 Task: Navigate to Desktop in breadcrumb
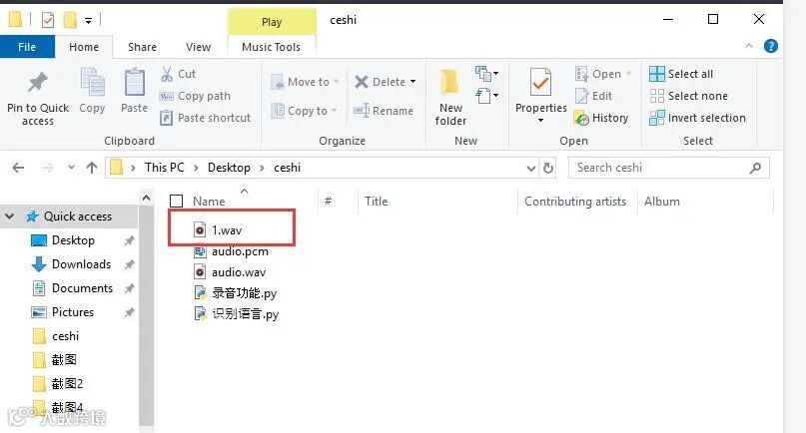point(229,168)
